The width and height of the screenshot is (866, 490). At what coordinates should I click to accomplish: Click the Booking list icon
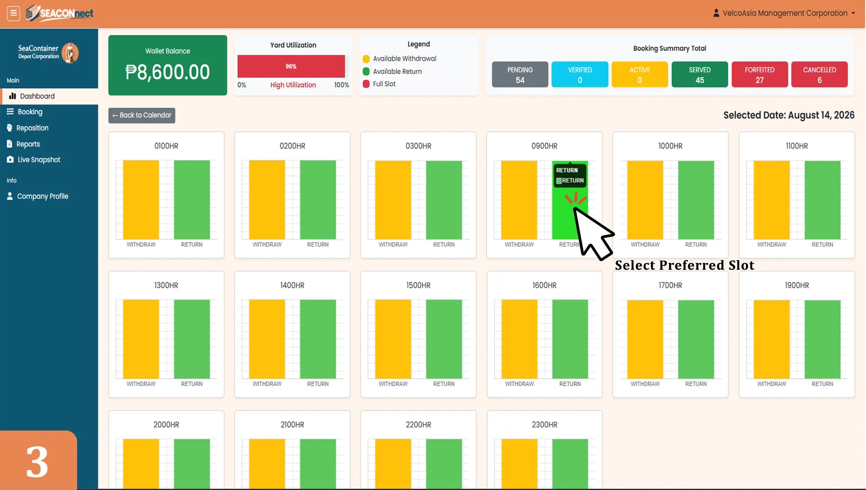[x=10, y=112]
